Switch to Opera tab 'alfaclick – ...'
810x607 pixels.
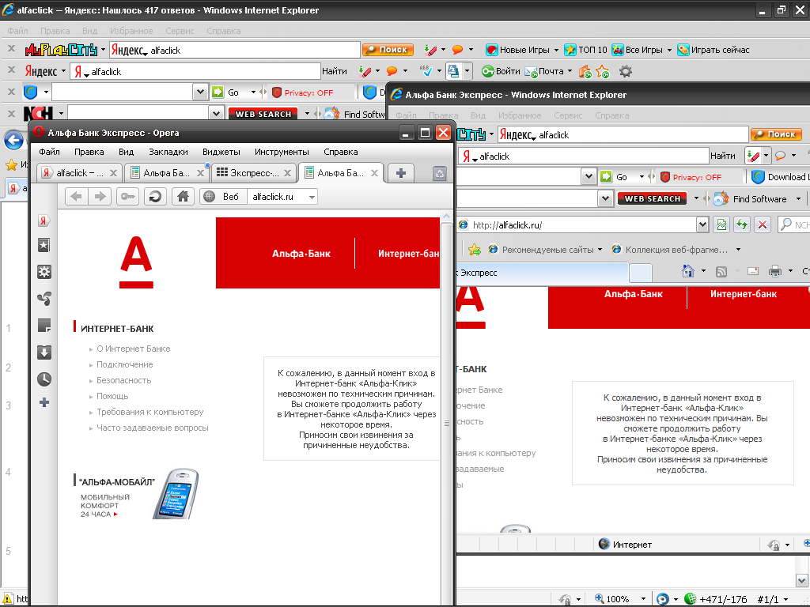79,173
